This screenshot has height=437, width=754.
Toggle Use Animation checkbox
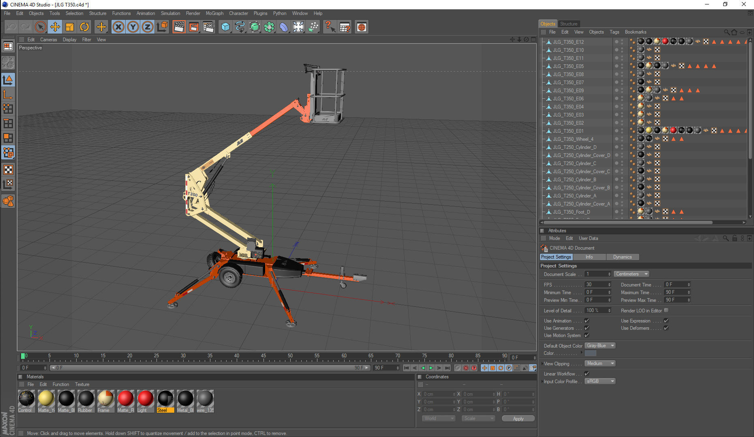(587, 321)
